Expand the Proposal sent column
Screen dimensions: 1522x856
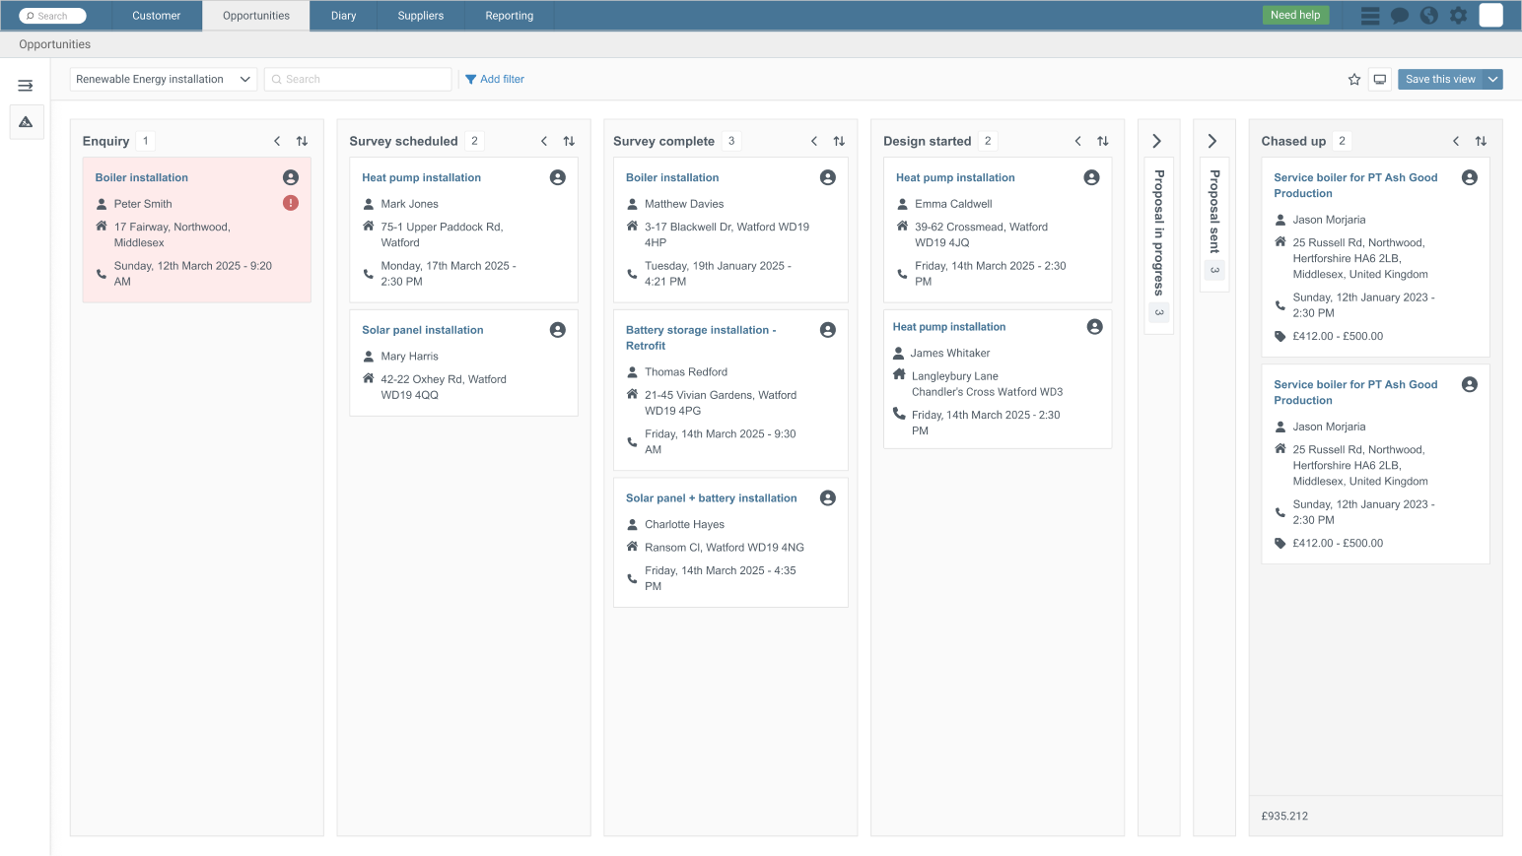coord(1212,141)
